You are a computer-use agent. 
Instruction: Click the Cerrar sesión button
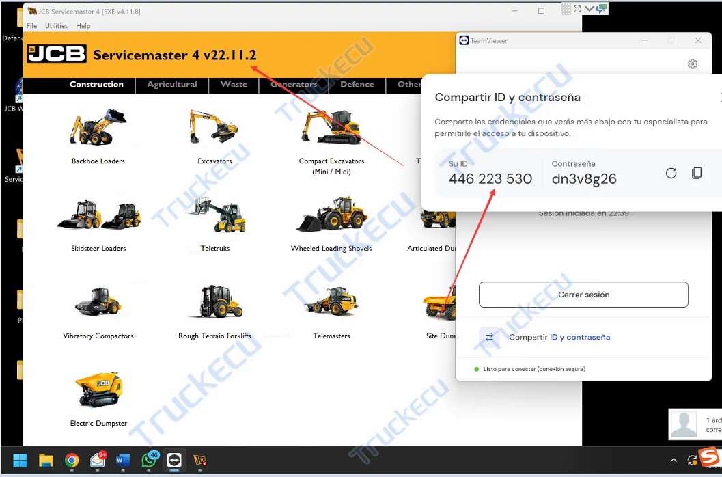583,295
